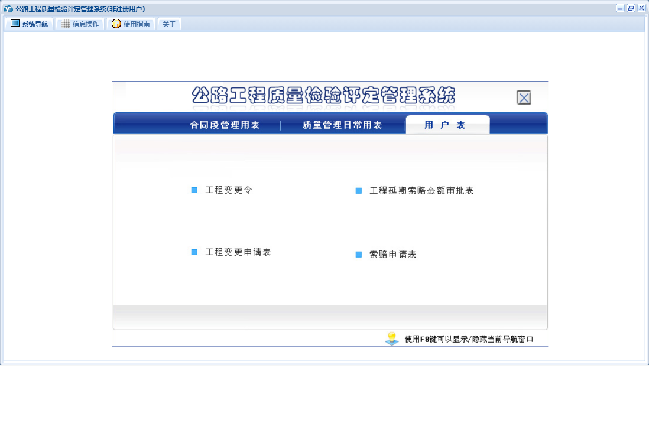Restore down the application window
The width and height of the screenshot is (649, 423).
coord(631,8)
